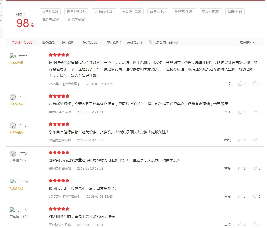Click 举报 on j***6's review

228,168
